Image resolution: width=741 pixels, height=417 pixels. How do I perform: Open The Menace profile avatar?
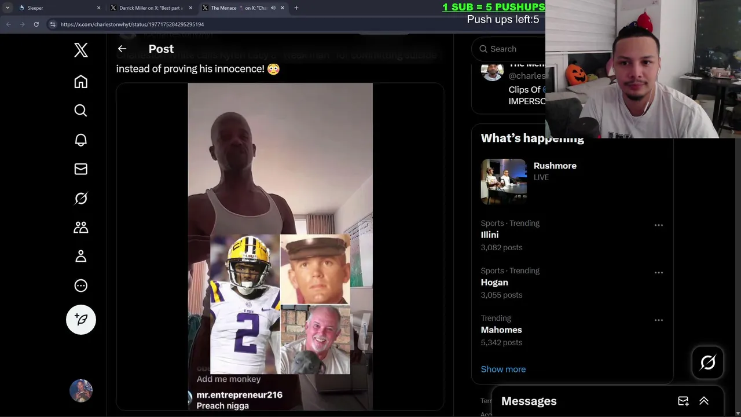492,71
